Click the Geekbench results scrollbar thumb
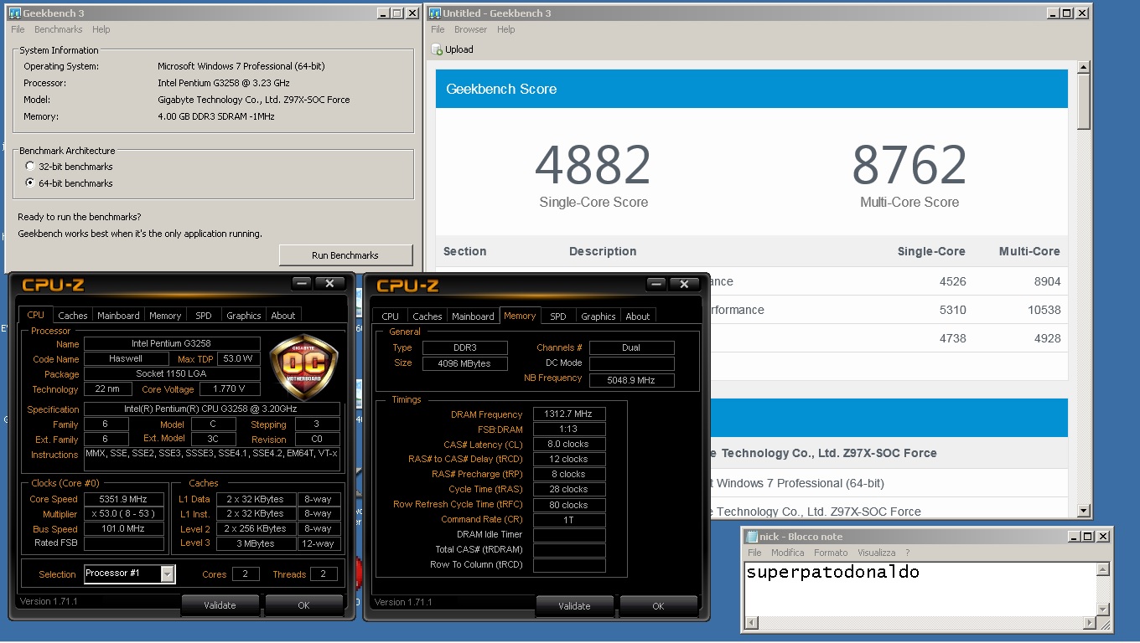1140x643 pixels. [x=1084, y=101]
